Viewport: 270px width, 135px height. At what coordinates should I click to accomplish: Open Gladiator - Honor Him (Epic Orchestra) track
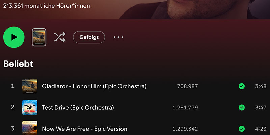pos(94,86)
